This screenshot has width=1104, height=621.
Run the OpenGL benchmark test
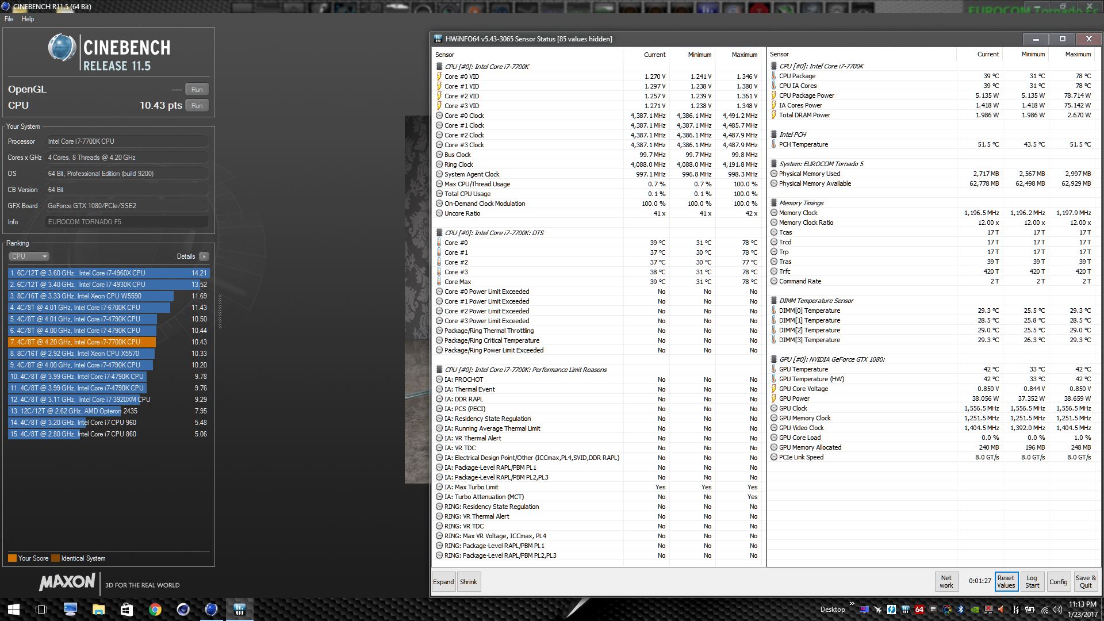(x=197, y=90)
